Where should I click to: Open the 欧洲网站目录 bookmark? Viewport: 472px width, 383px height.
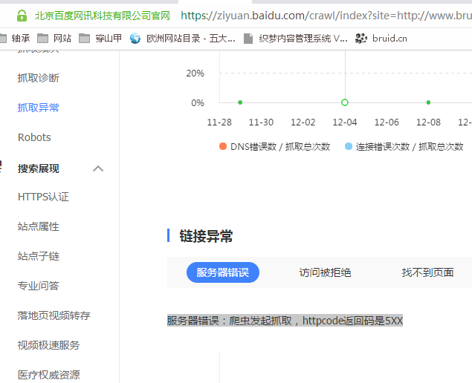click(x=182, y=39)
